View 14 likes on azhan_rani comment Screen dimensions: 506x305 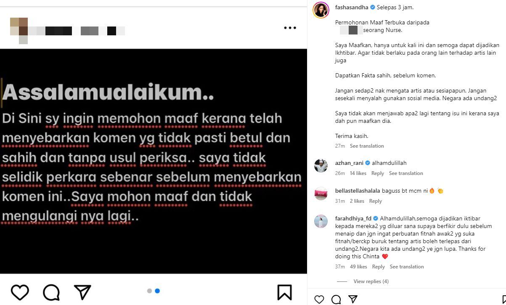pyautogui.click(x=358, y=173)
